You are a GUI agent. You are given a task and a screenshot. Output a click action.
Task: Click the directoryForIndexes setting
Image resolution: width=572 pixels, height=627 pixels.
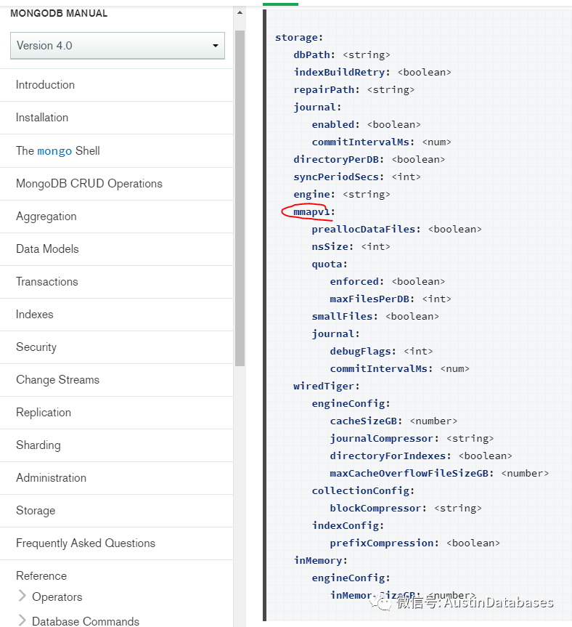pos(391,456)
